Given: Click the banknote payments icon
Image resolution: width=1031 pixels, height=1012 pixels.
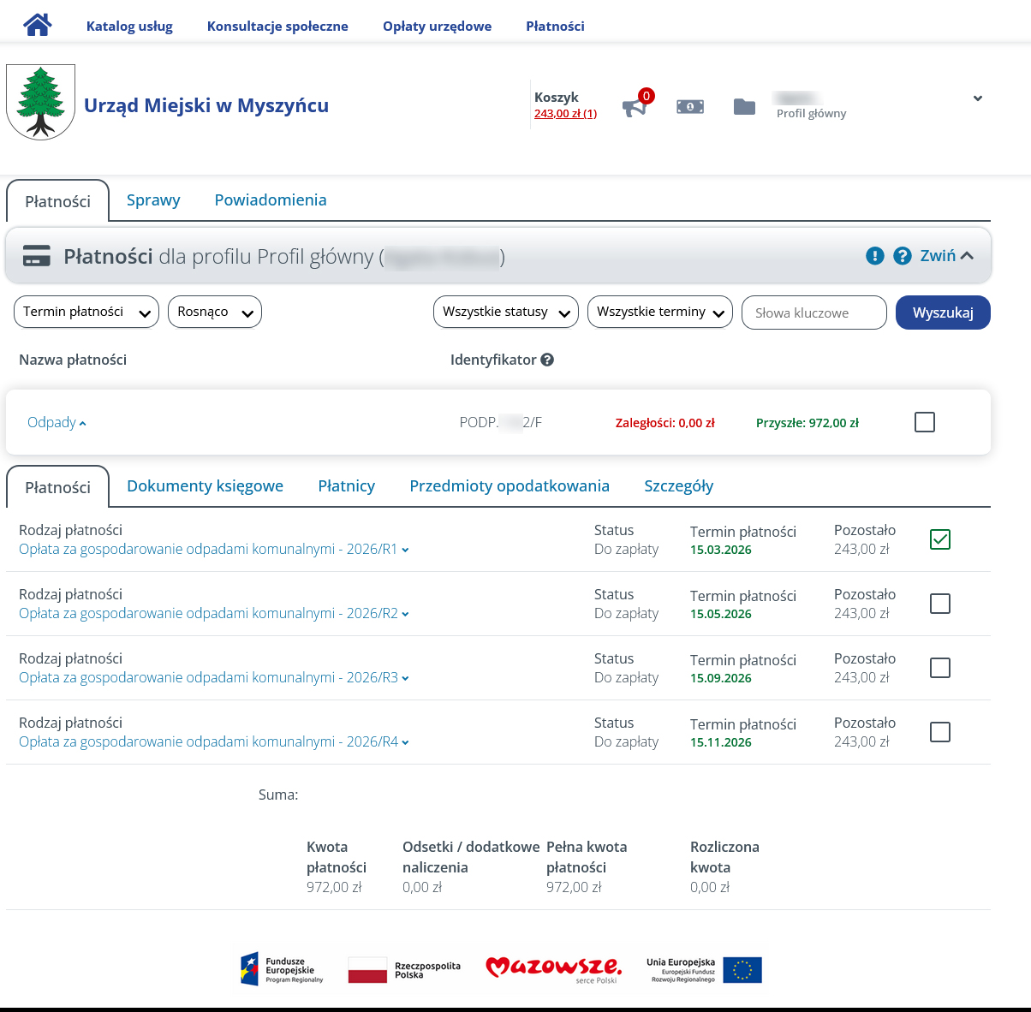Looking at the screenshot, I should tap(690, 106).
